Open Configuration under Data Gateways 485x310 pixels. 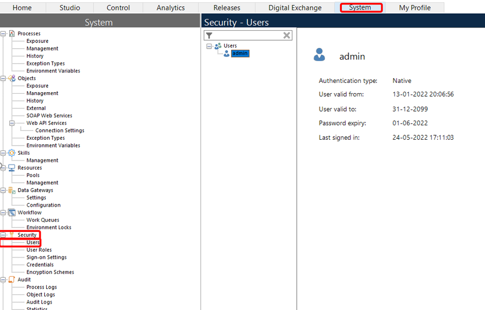point(44,205)
